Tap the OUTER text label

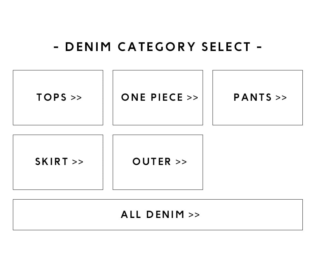pyautogui.click(x=152, y=162)
